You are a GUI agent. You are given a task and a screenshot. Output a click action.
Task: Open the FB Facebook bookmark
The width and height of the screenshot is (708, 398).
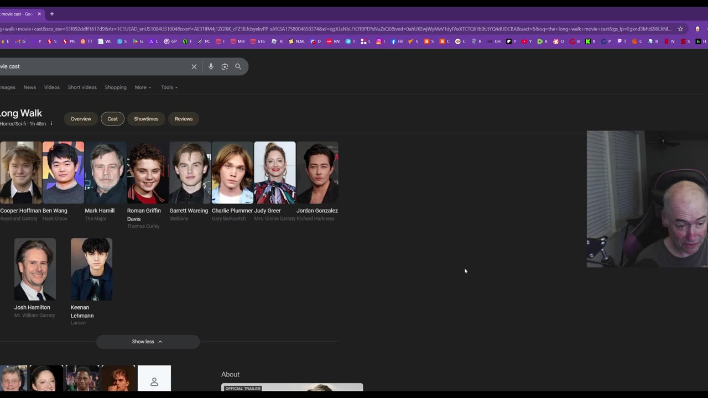(397, 41)
